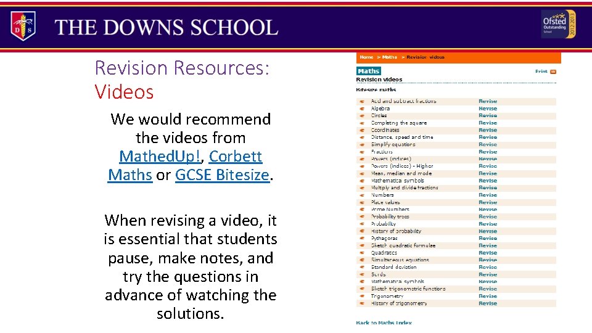Click the arrow icon beside Probability trees
The image size is (592, 333).
362,216
